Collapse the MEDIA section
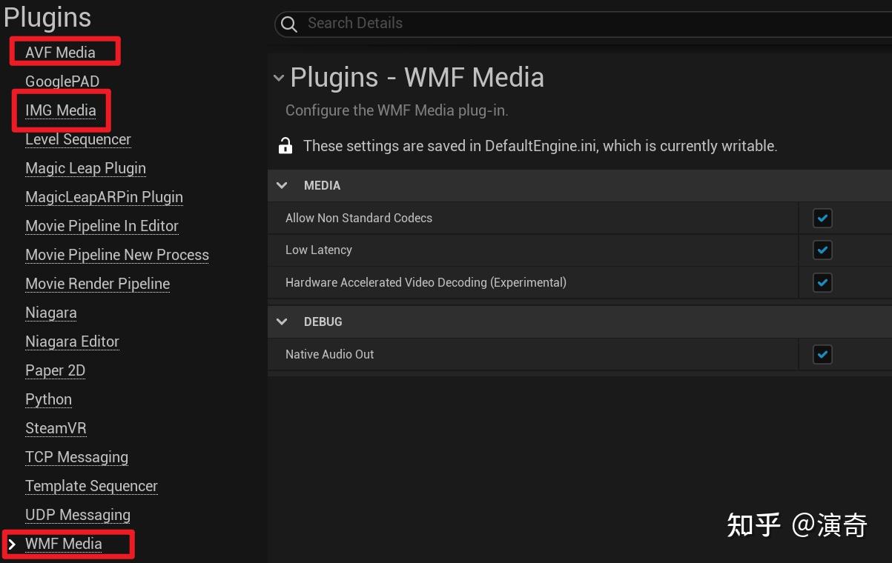This screenshot has width=892, height=563. tap(282, 185)
